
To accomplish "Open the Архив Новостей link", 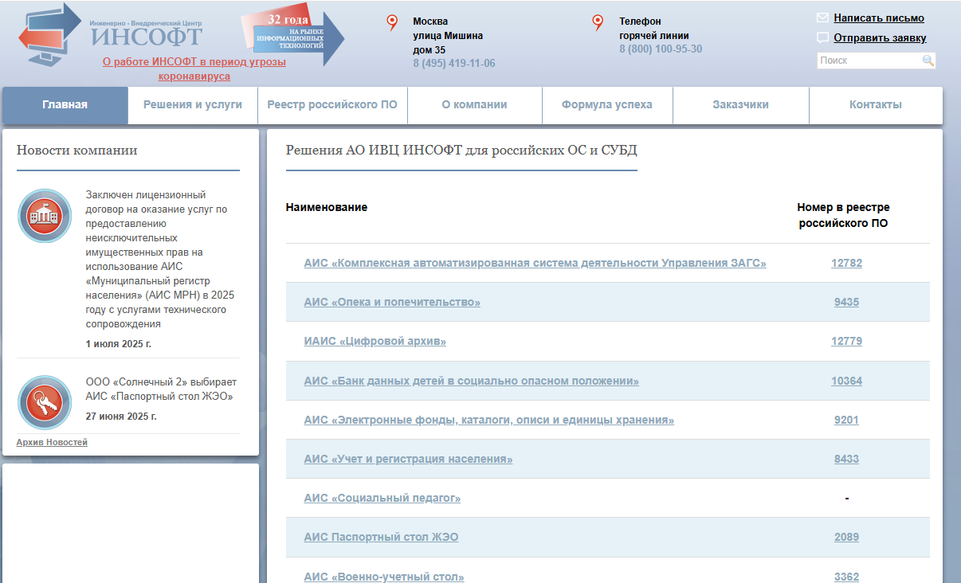I will point(52,442).
